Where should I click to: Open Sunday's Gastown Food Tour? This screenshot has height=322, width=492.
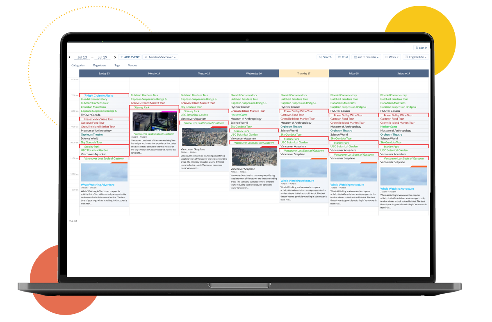[93, 123]
